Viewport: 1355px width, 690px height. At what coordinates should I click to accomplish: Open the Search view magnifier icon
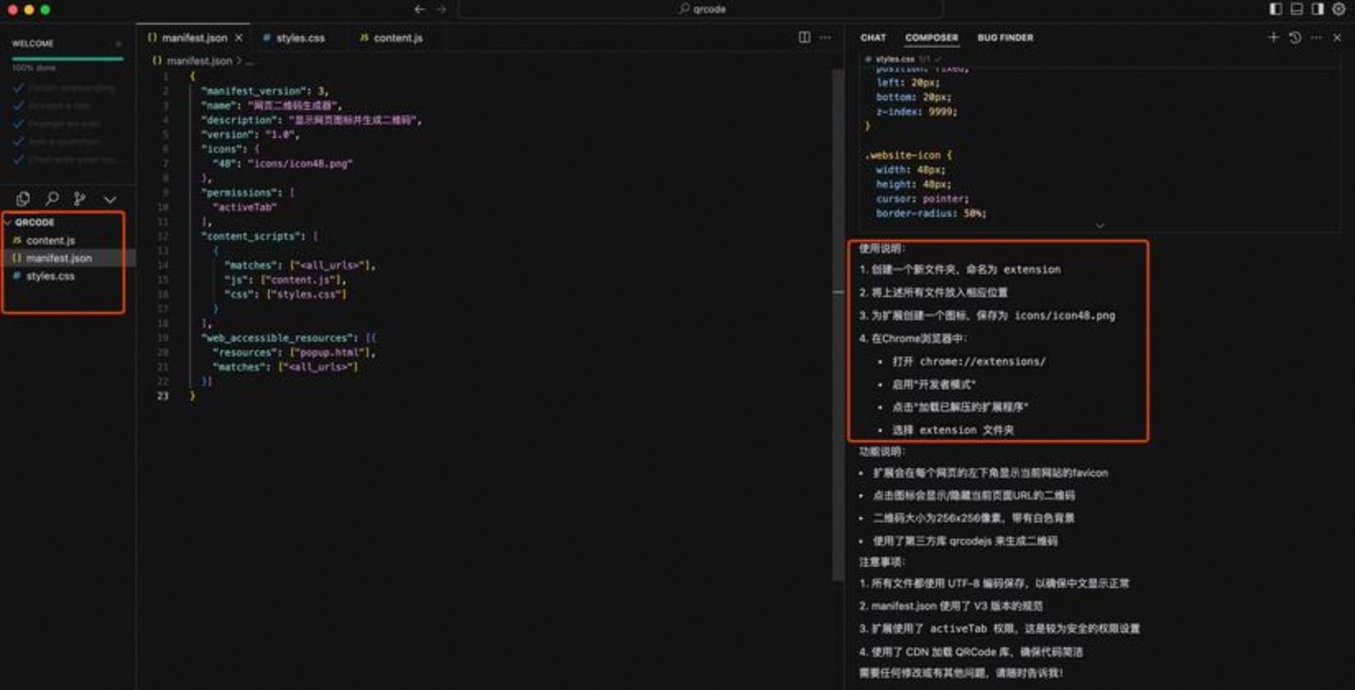(x=52, y=199)
